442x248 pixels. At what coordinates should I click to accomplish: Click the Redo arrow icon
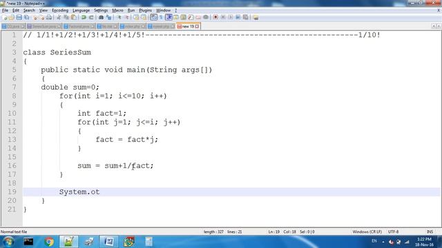pyautogui.click(x=91, y=17)
